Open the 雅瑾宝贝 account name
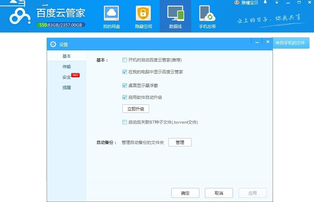314x202 pixels. (249, 2)
